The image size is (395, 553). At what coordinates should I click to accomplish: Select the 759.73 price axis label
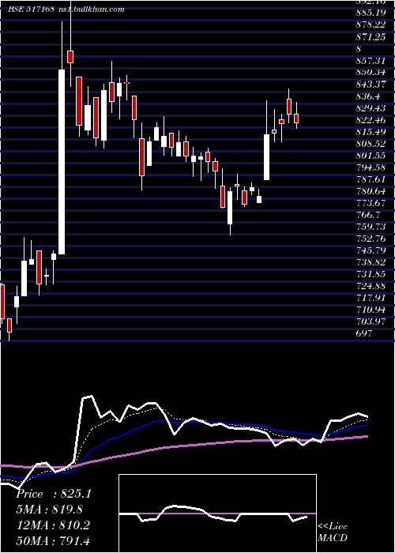pos(371,227)
